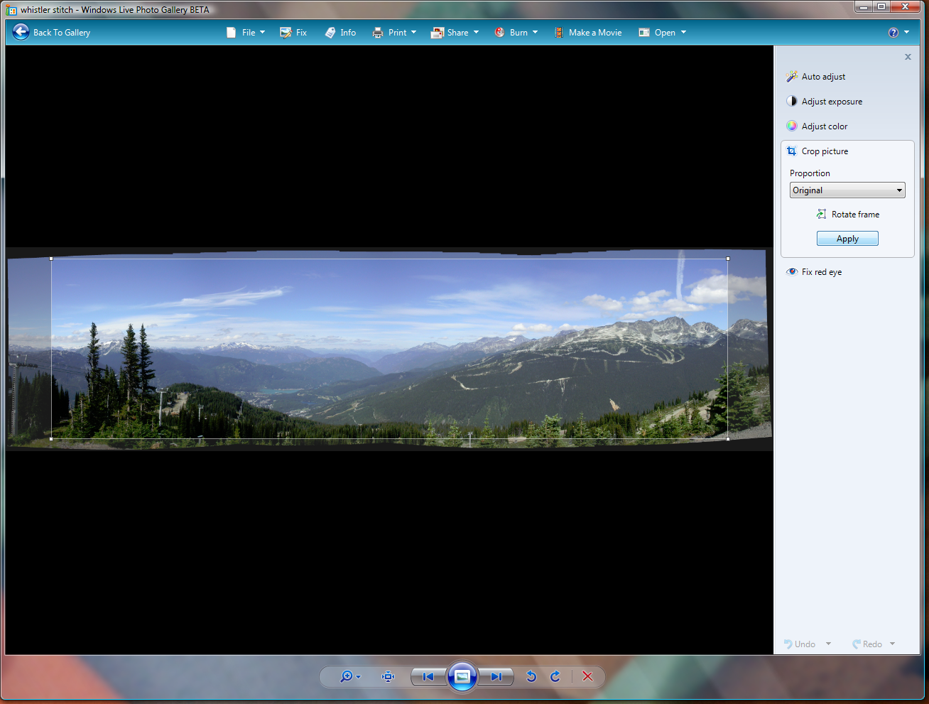Click the top-left crop handle
This screenshot has width=929, height=704.
tap(51, 259)
